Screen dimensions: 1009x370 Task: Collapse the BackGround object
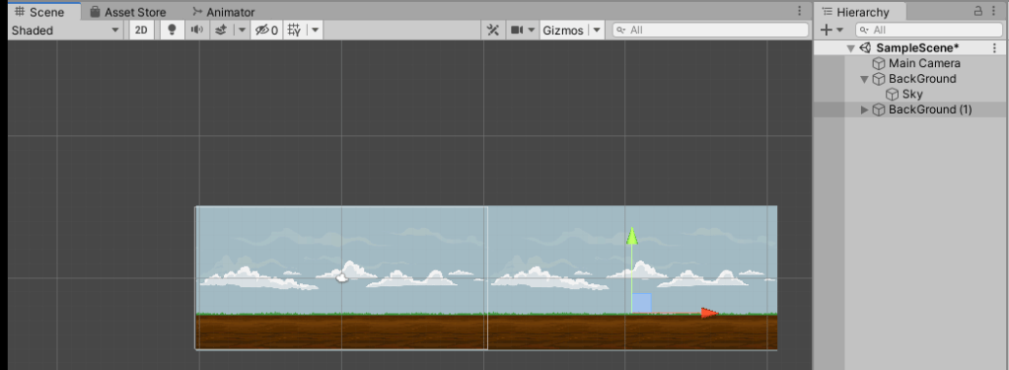[x=864, y=79]
